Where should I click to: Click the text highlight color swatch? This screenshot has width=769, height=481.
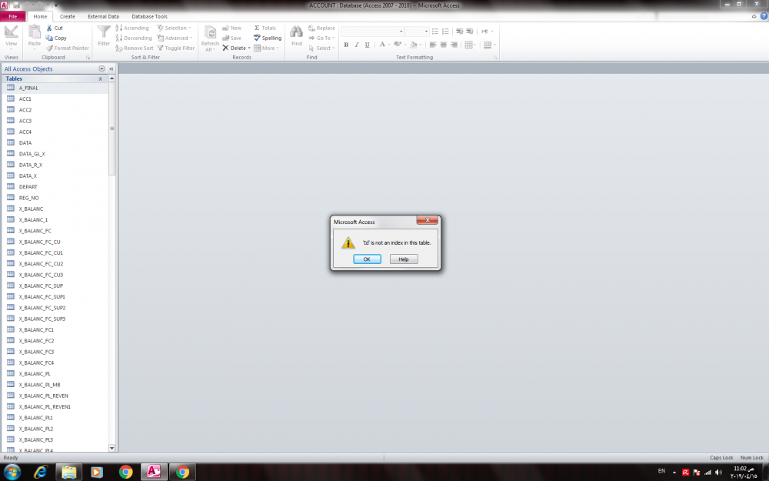398,45
